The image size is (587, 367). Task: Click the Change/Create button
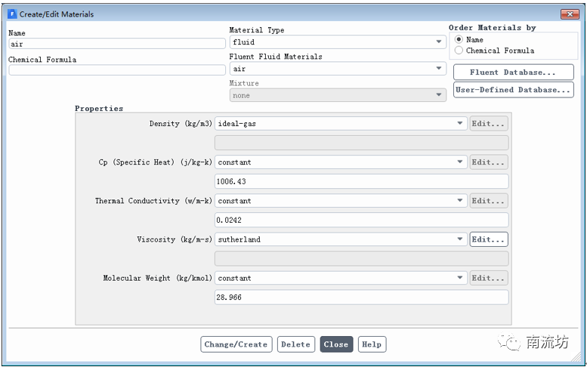[x=236, y=344]
